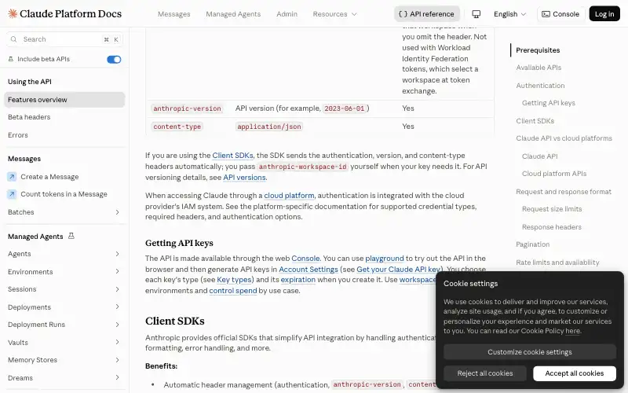628x393 pixels.
Task: Click Accept all cookies
Action: (x=575, y=373)
